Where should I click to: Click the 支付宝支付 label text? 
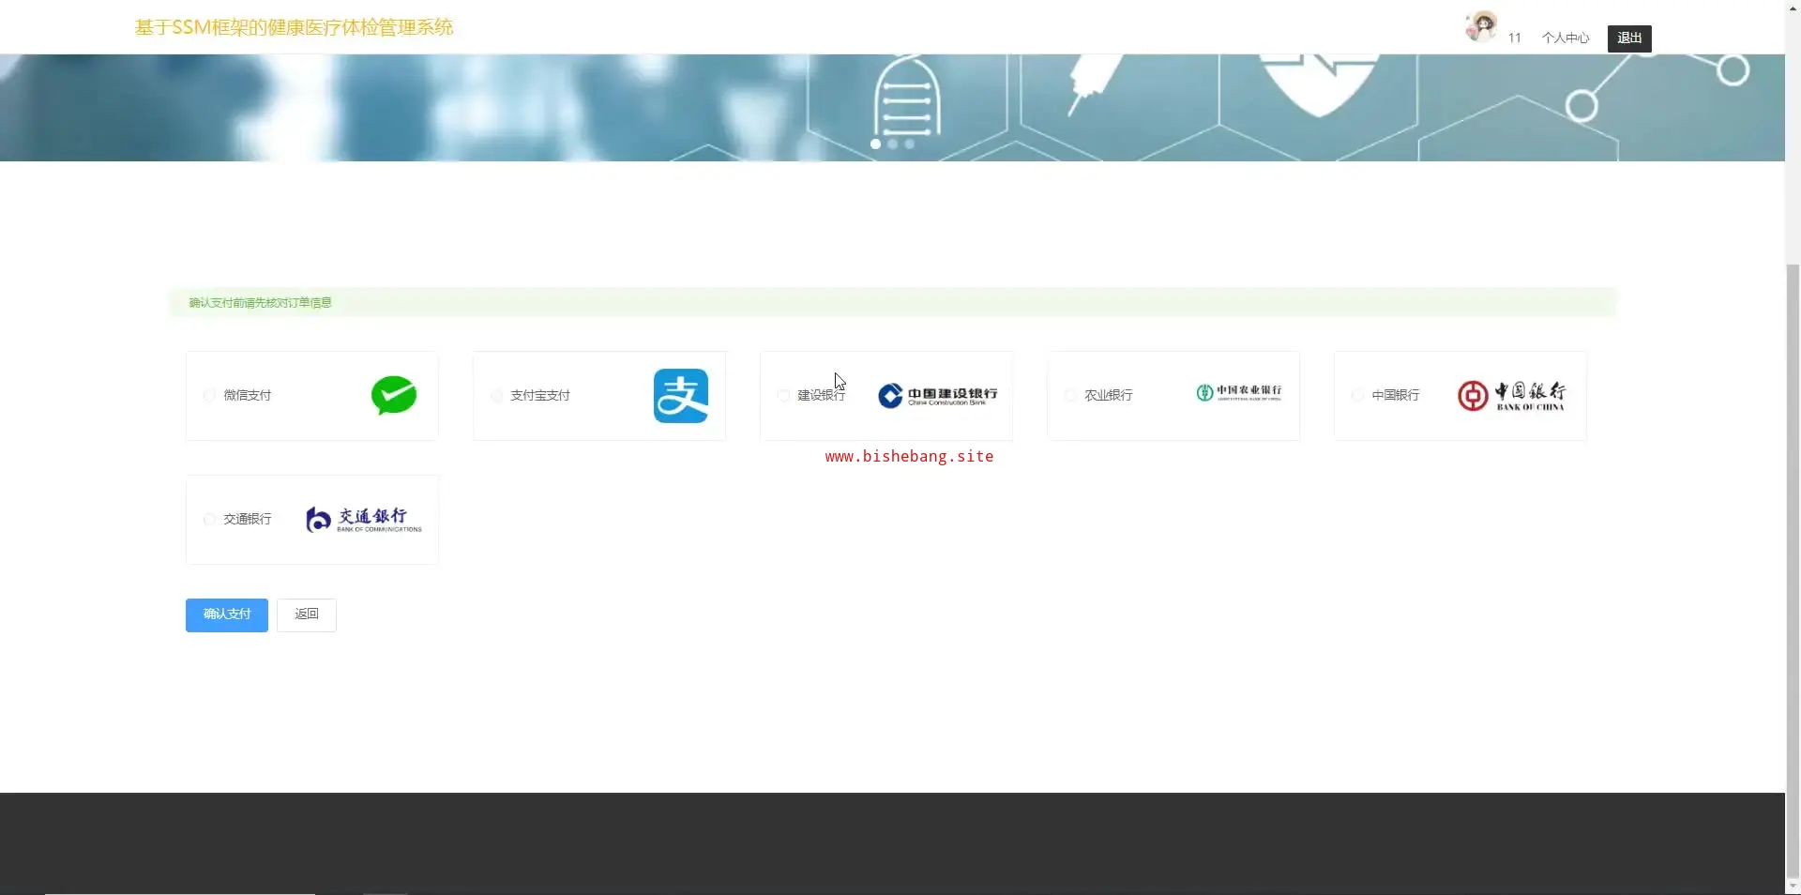540,395
